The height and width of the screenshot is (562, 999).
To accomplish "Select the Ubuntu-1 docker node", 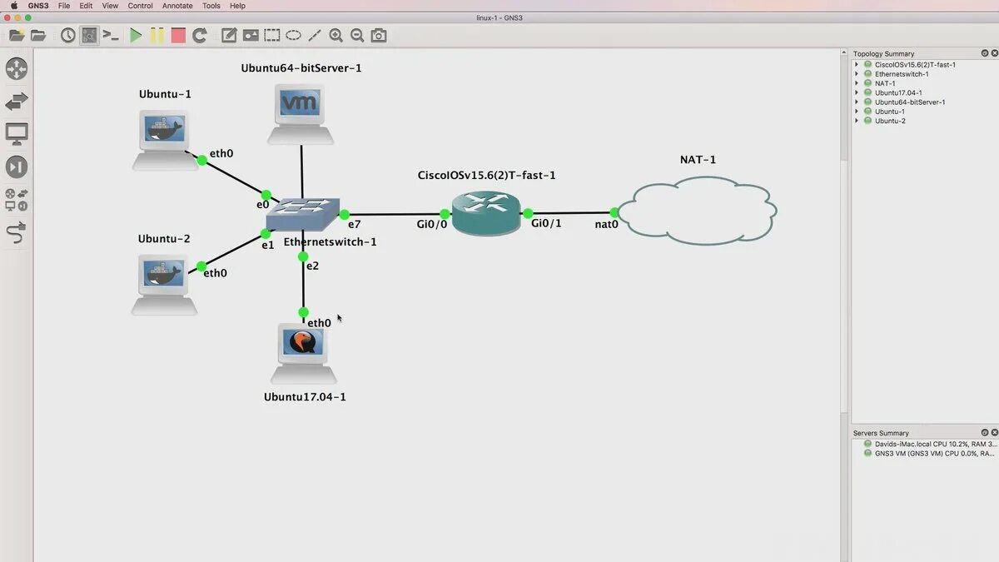I will [x=165, y=139].
